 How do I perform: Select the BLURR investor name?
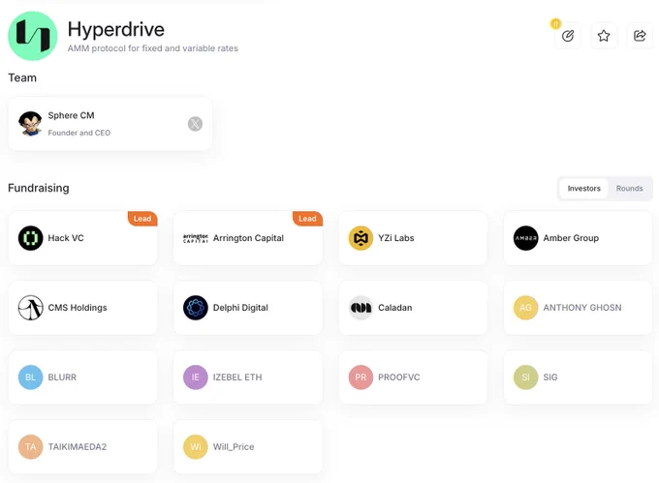point(62,377)
